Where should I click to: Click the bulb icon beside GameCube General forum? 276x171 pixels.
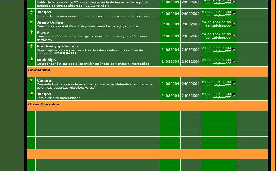coord(31,80)
